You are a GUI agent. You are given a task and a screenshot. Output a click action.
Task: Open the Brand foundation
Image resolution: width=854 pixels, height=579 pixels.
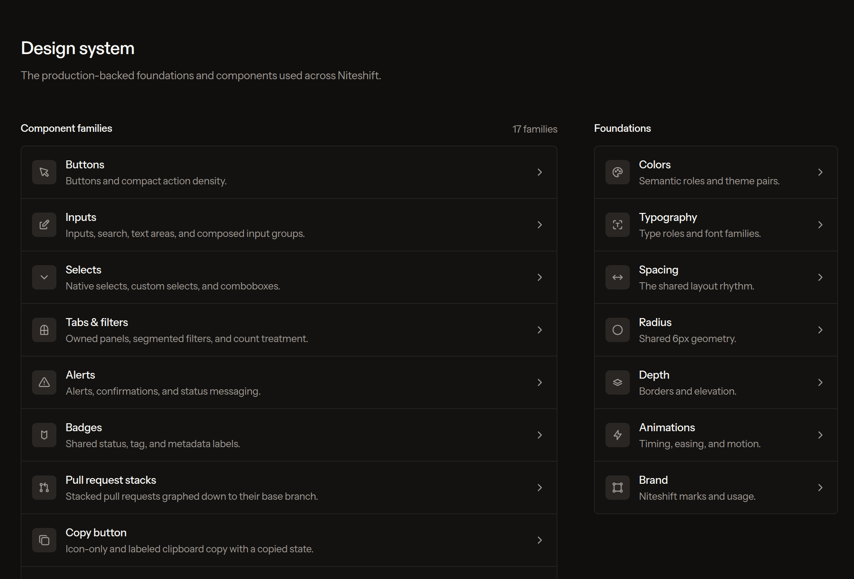click(x=716, y=488)
